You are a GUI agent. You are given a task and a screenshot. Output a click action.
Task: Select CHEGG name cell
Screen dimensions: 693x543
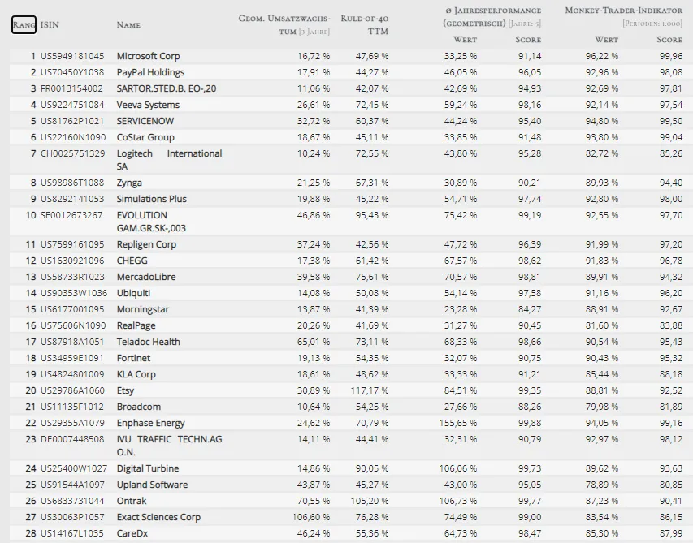click(132, 261)
